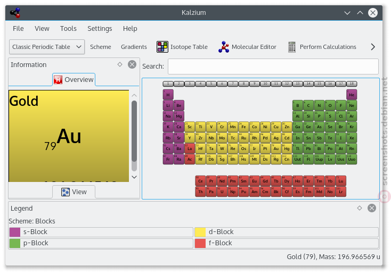The image size is (391, 274).
Task: Click the Gold overview element card
Action: (x=69, y=136)
